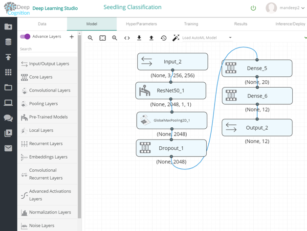Select the Input_2 node
This screenshot has width=307, height=231.
point(173,62)
